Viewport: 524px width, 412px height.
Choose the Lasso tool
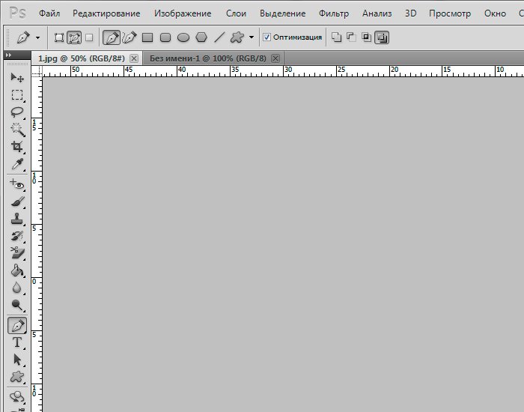[x=16, y=112]
